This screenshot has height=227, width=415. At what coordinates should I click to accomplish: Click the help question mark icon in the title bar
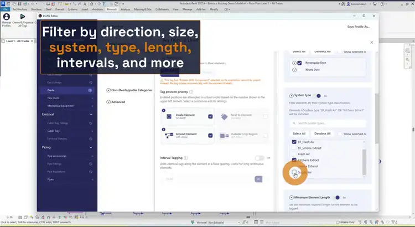[x=382, y=4]
